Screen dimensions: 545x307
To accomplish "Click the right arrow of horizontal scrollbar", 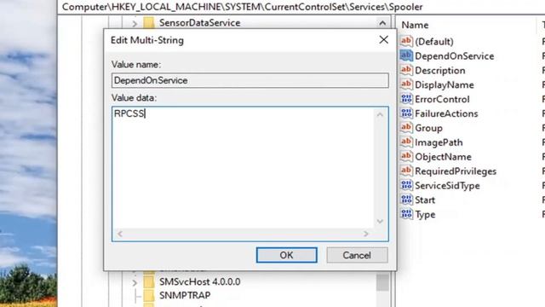I will tap(365, 234).
